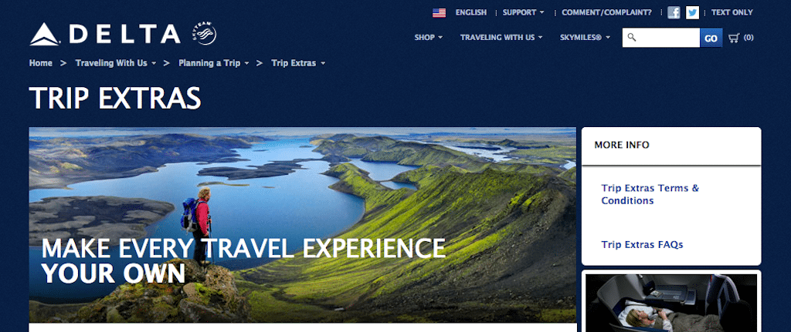Click the magnifier icon in search box
This screenshot has width=791, height=332.
pyautogui.click(x=632, y=37)
